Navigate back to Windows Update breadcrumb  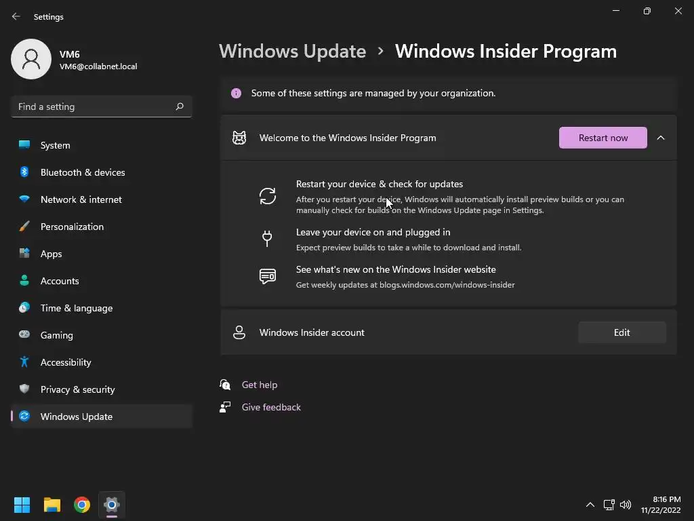[x=292, y=52]
